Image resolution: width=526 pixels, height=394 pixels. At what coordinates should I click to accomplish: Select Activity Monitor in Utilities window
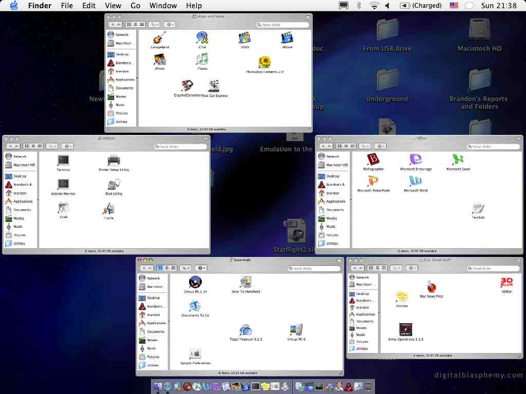coord(63,185)
